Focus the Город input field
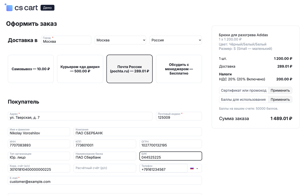This screenshot has height=195, width=304. (66, 40)
